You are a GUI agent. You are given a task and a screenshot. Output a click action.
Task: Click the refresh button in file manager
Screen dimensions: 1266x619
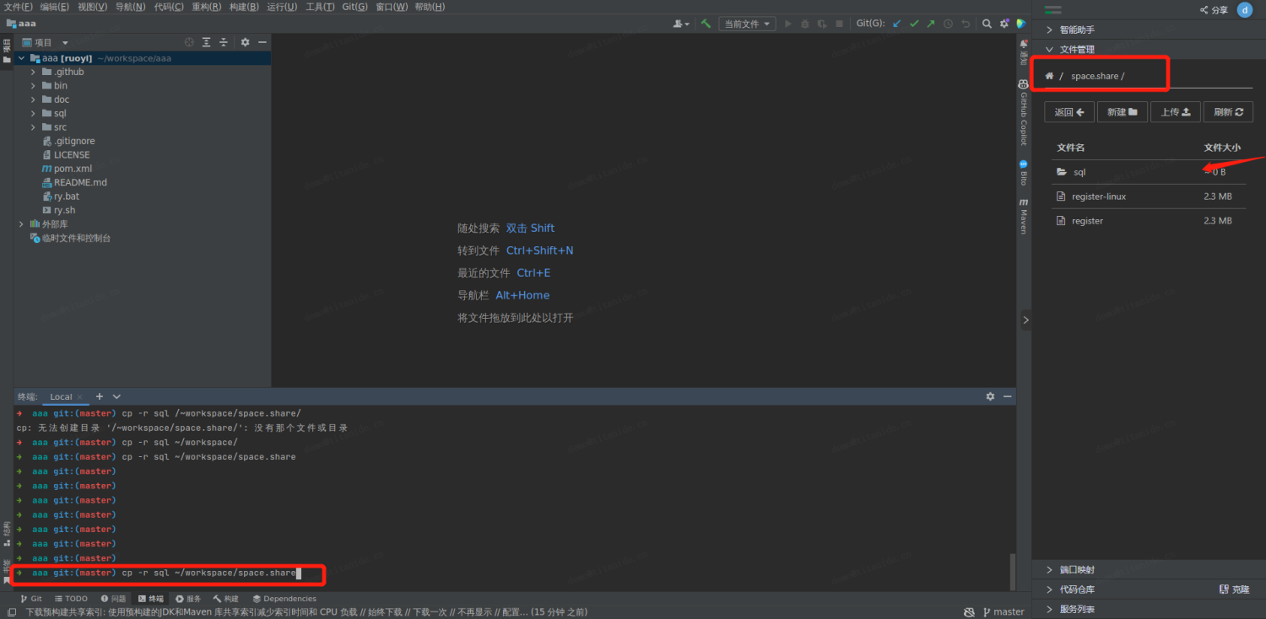pos(1228,112)
